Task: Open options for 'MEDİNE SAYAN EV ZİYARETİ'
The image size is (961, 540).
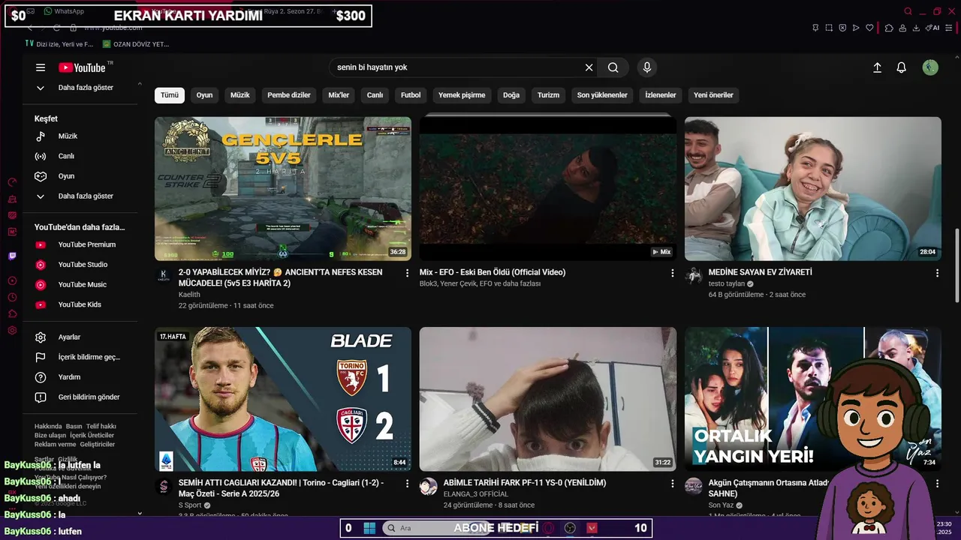Action: point(937,273)
